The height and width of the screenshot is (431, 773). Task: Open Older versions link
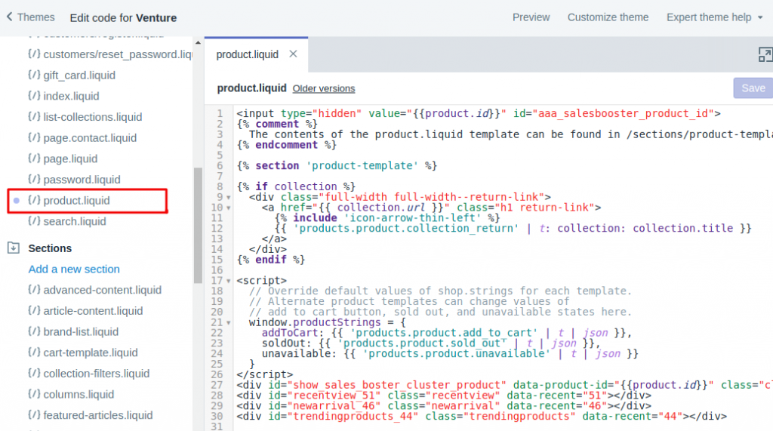(323, 88)
